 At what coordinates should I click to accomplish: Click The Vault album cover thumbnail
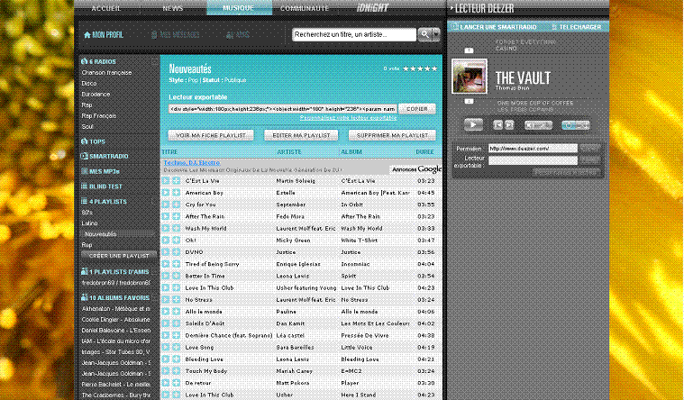[470, 77]
